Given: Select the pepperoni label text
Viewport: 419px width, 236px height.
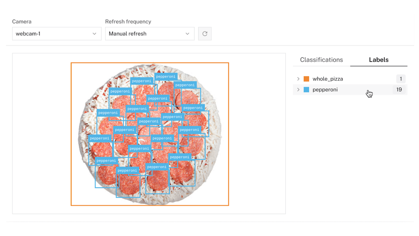Looking at the screenshot, I should pyautogui.click(x=325, y=90).
